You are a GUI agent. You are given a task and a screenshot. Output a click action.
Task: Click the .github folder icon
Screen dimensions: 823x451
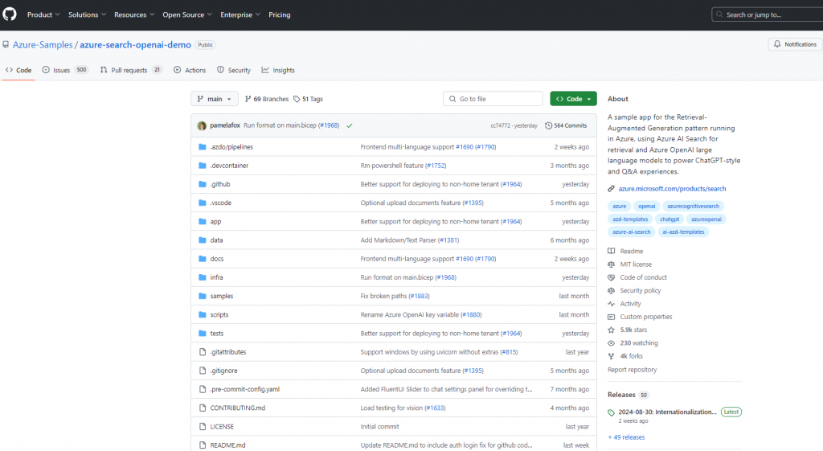pos(203,184)
